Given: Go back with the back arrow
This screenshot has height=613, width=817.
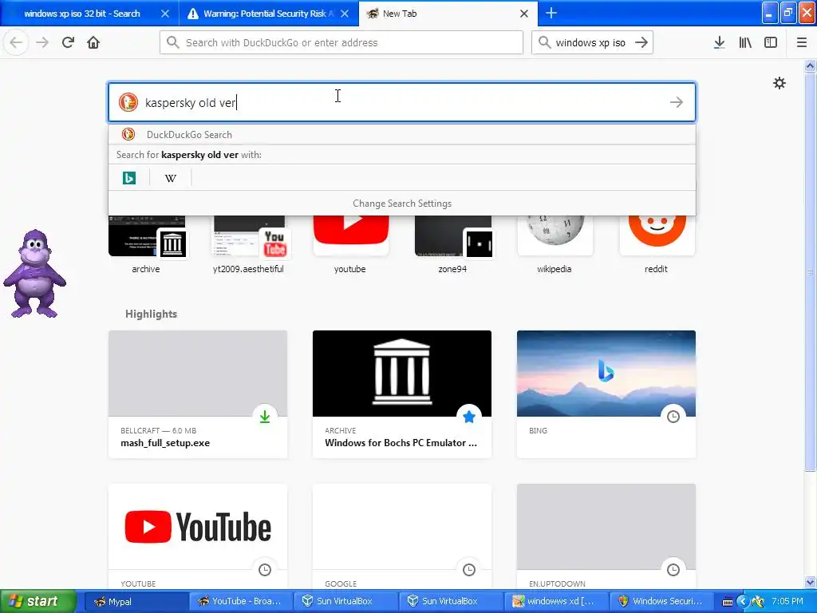Looking at the screenshot, I should point(16,42).
